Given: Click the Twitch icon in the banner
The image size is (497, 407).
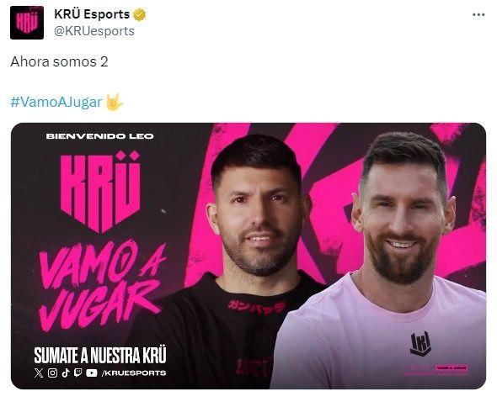Looking at the screenshot, I should coord(77,373).
